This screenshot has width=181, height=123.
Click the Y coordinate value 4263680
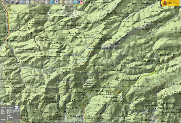(10, 117)
